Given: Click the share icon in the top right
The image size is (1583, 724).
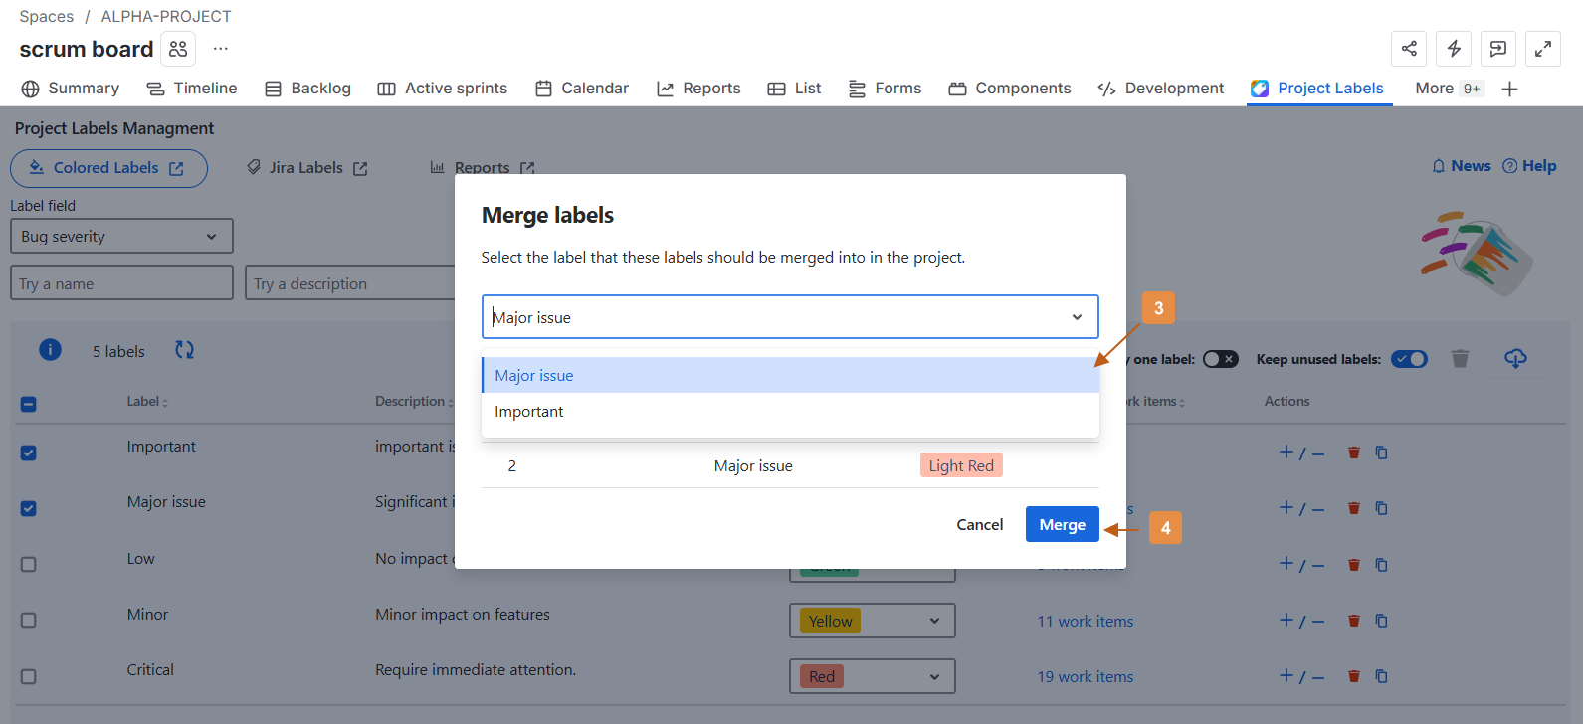Looking at the screenshot, I should 1409,49.
